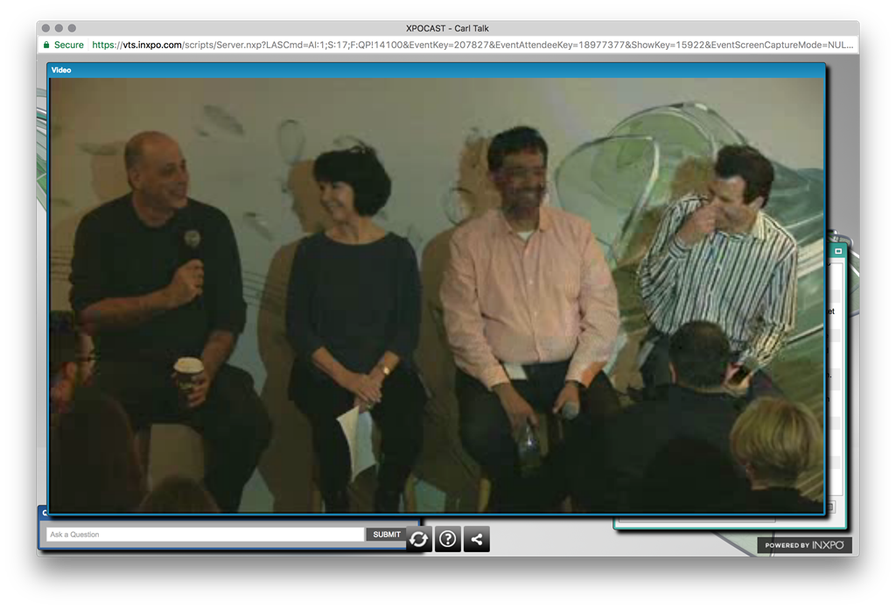Click the green padlock icon
896x609 pixels.
point(46,45)
